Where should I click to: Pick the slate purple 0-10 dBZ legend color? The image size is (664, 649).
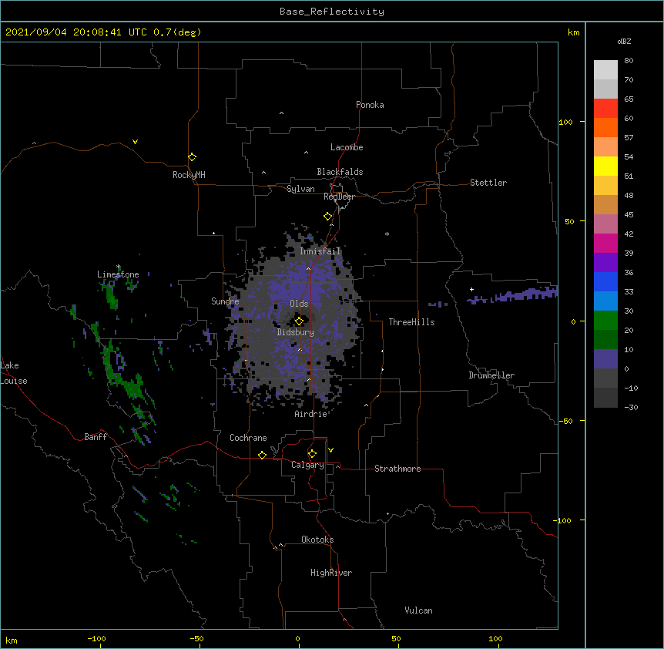point(605,359)
